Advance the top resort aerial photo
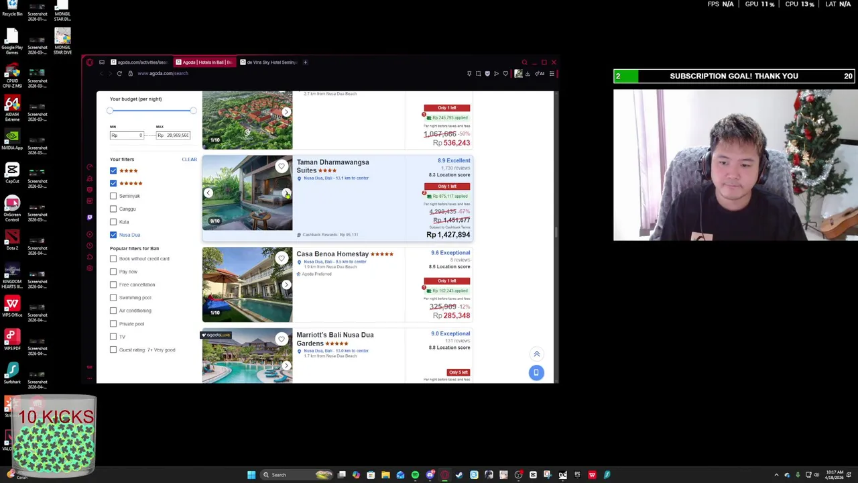Image resolution: width=858 pixels, height=483 pixels. tap(286, 112)
